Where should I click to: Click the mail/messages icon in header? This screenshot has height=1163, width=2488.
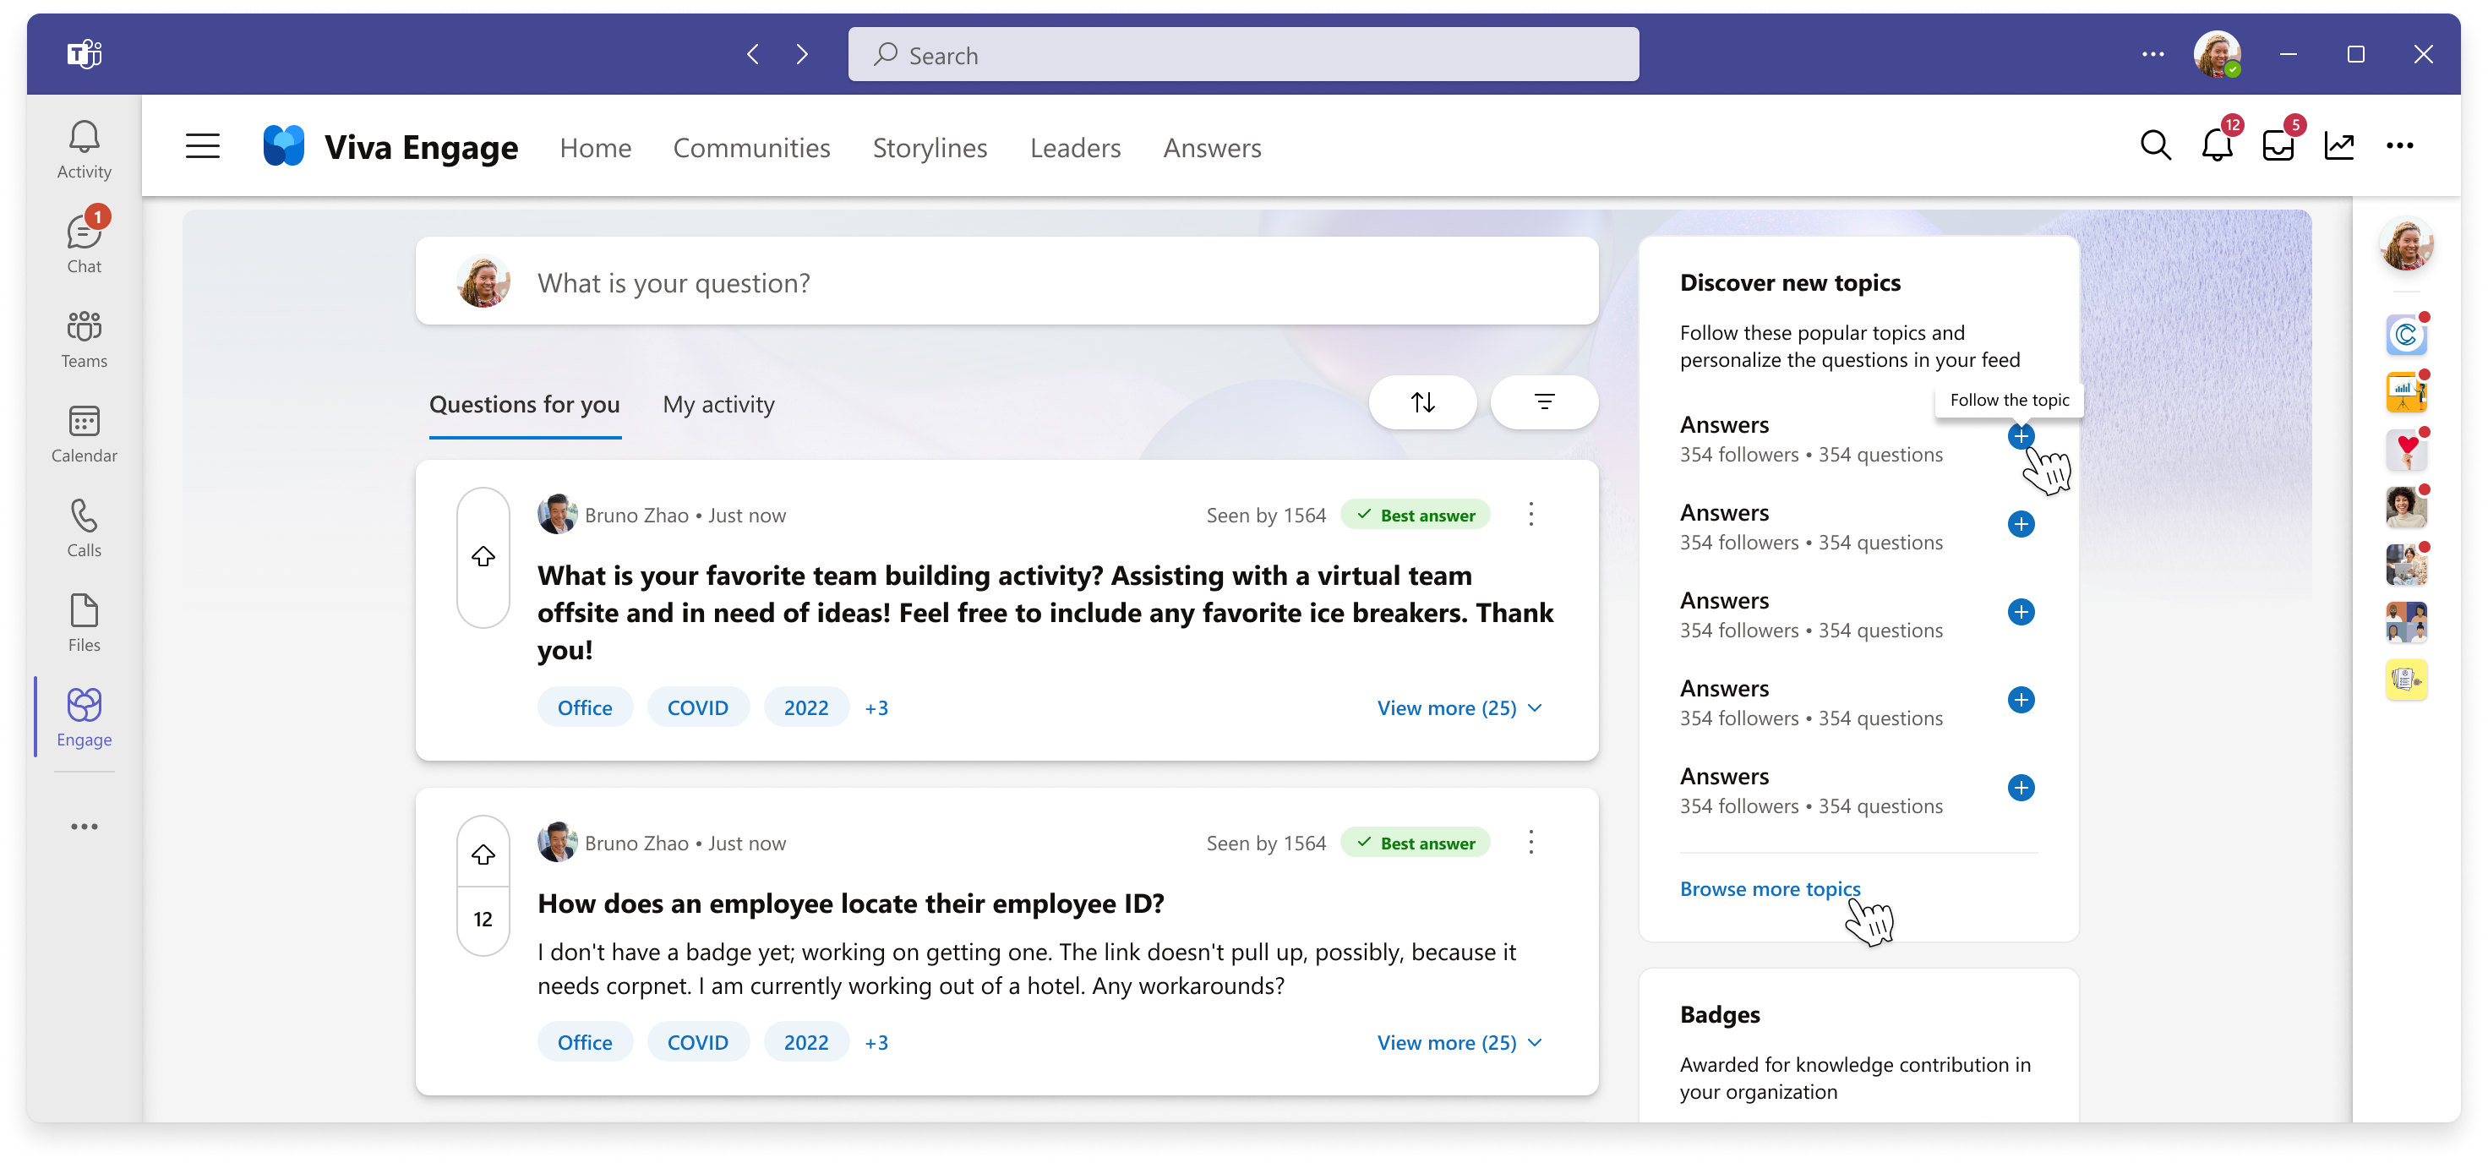(x=2280, y=146)
